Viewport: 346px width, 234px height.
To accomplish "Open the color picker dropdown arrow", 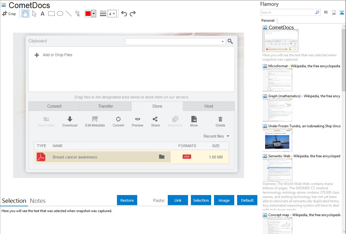I will 94,14.
